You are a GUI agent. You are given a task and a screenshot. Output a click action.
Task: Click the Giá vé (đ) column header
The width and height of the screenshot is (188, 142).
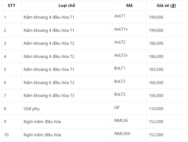point(166,6)
